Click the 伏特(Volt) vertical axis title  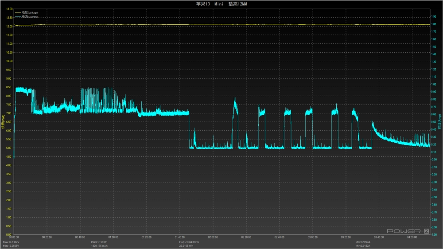tap(3, 122)
